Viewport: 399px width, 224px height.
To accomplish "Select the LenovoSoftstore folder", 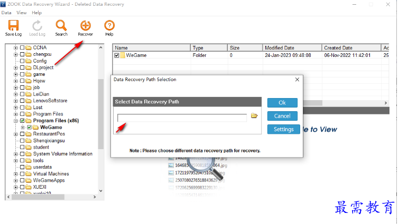I will (x=50, y=101).
